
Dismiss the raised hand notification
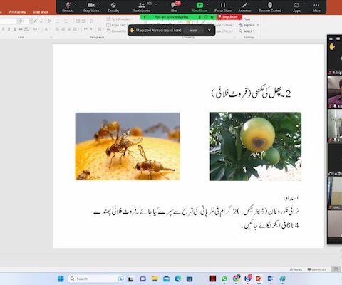coord(209,30)
